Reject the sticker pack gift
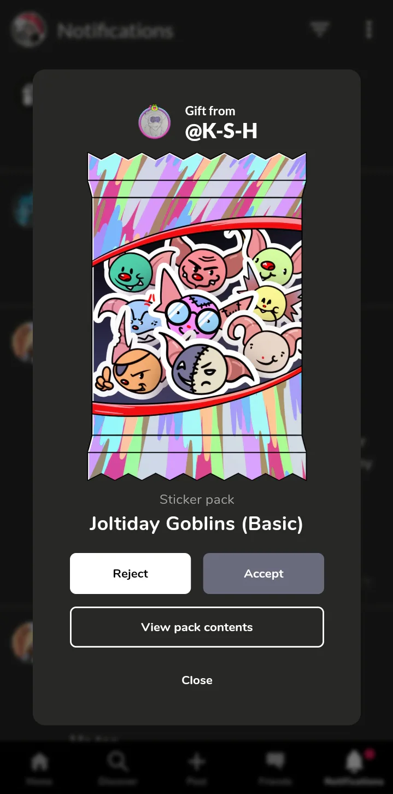The width and height of the screenshot is (393, 794). 130,573
